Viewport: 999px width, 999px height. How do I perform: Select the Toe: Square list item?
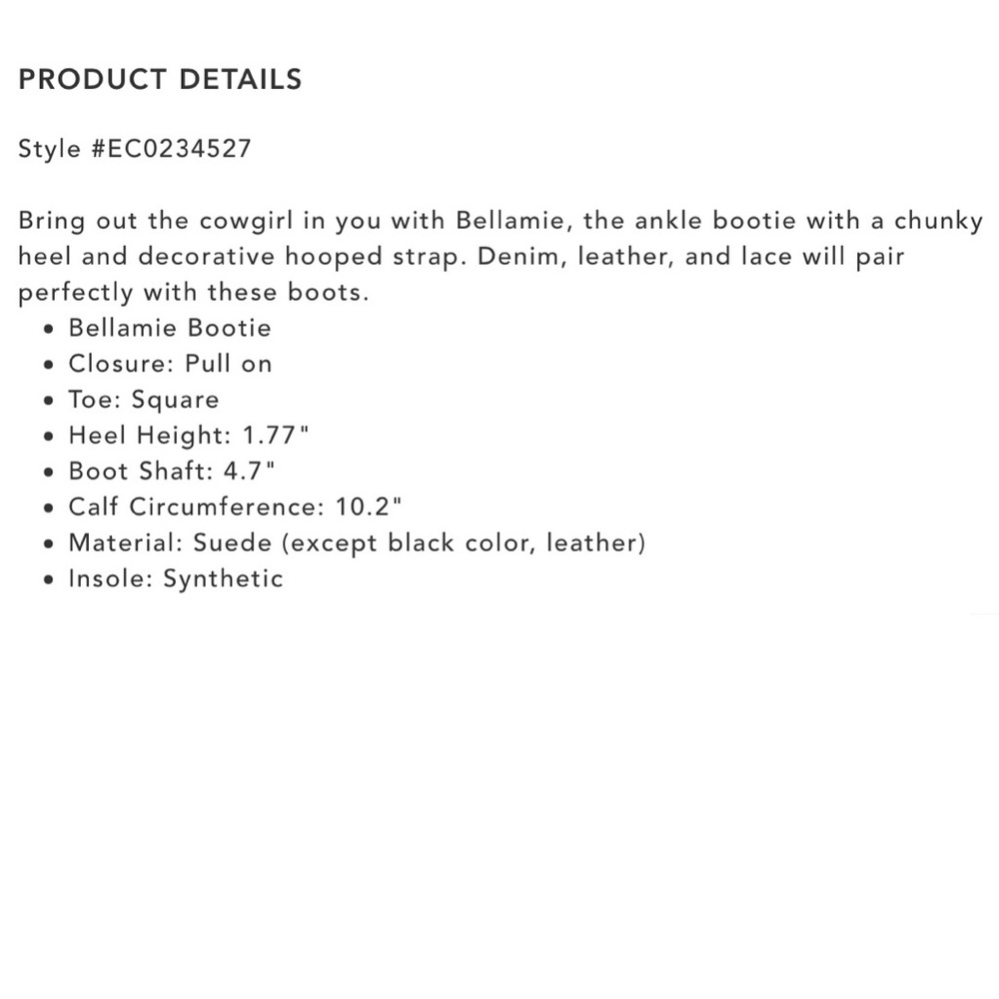(x=143, y=400)
